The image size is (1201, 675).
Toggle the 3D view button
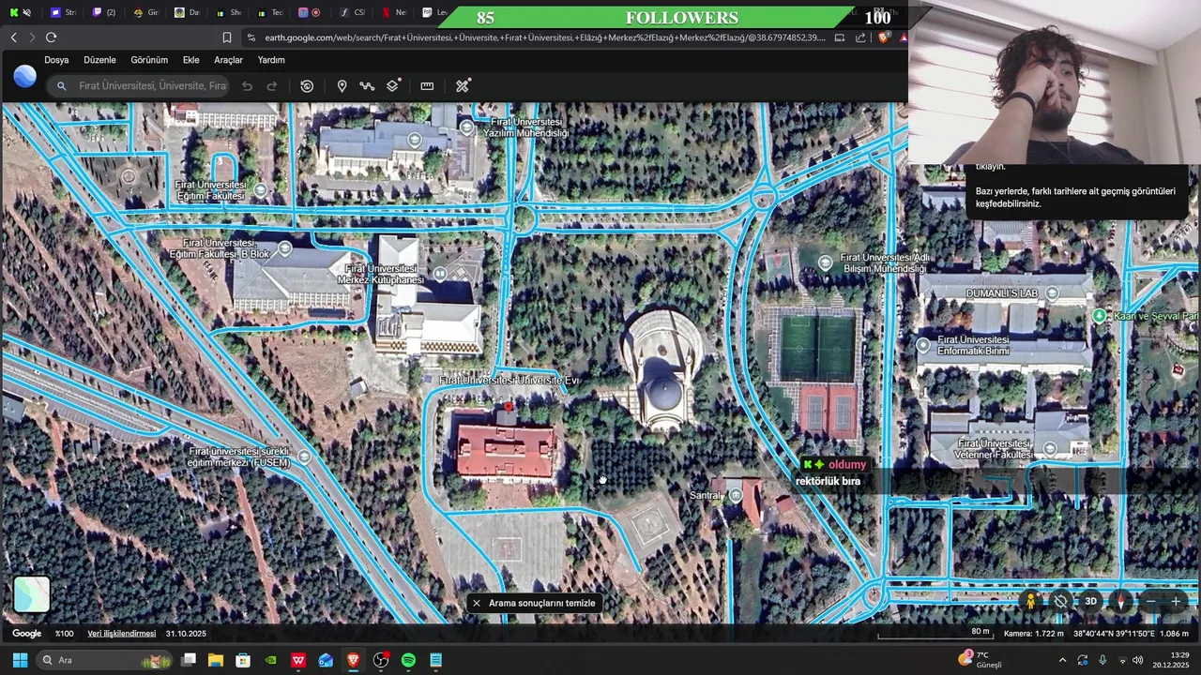click(1090, 601)
